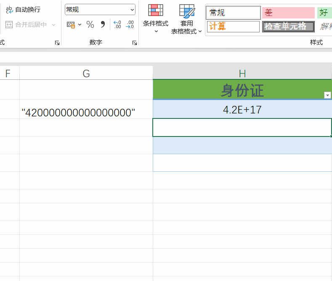Click the accounting number format icon

click(71, 25)
